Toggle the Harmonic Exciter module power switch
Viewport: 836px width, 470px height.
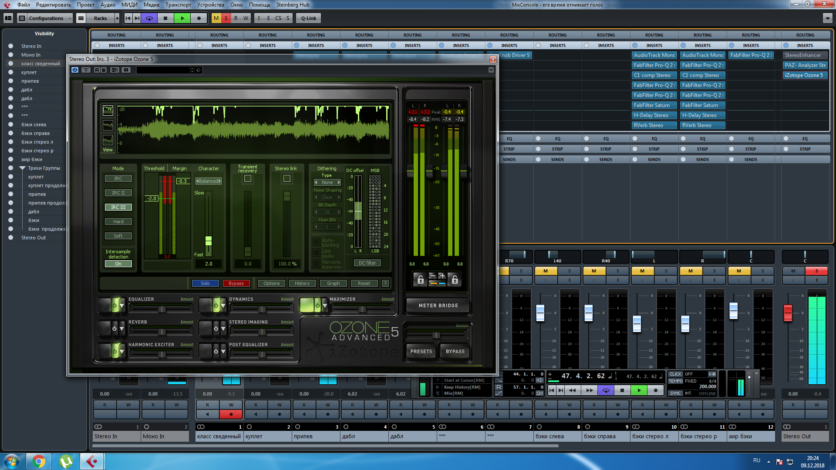point(115,351)
